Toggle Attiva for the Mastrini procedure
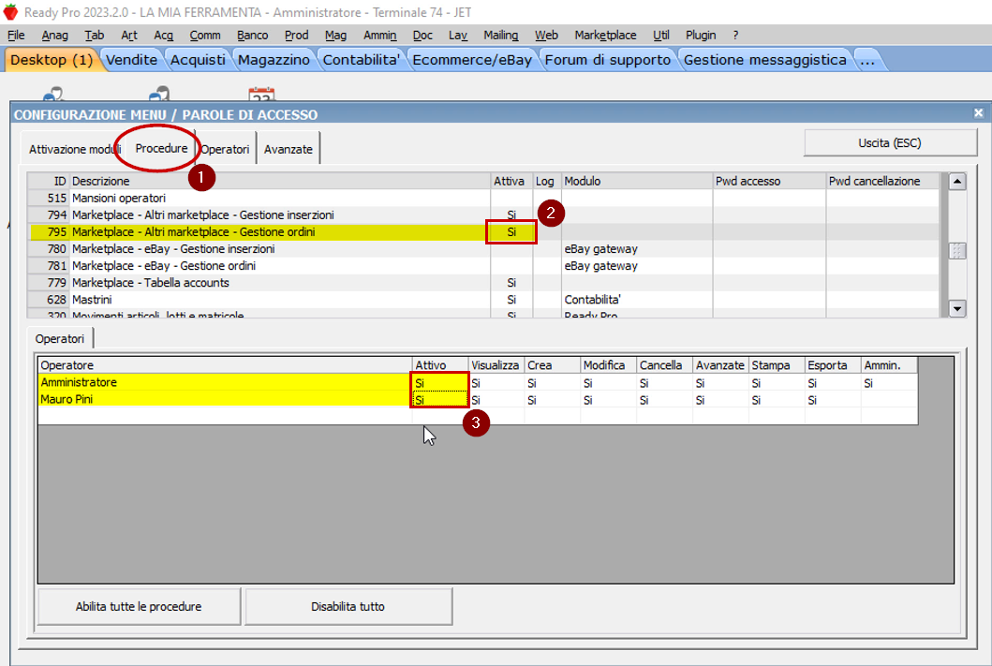Image resolution: width=992 pixels, height=666 pixels. (x=511, y=300)
